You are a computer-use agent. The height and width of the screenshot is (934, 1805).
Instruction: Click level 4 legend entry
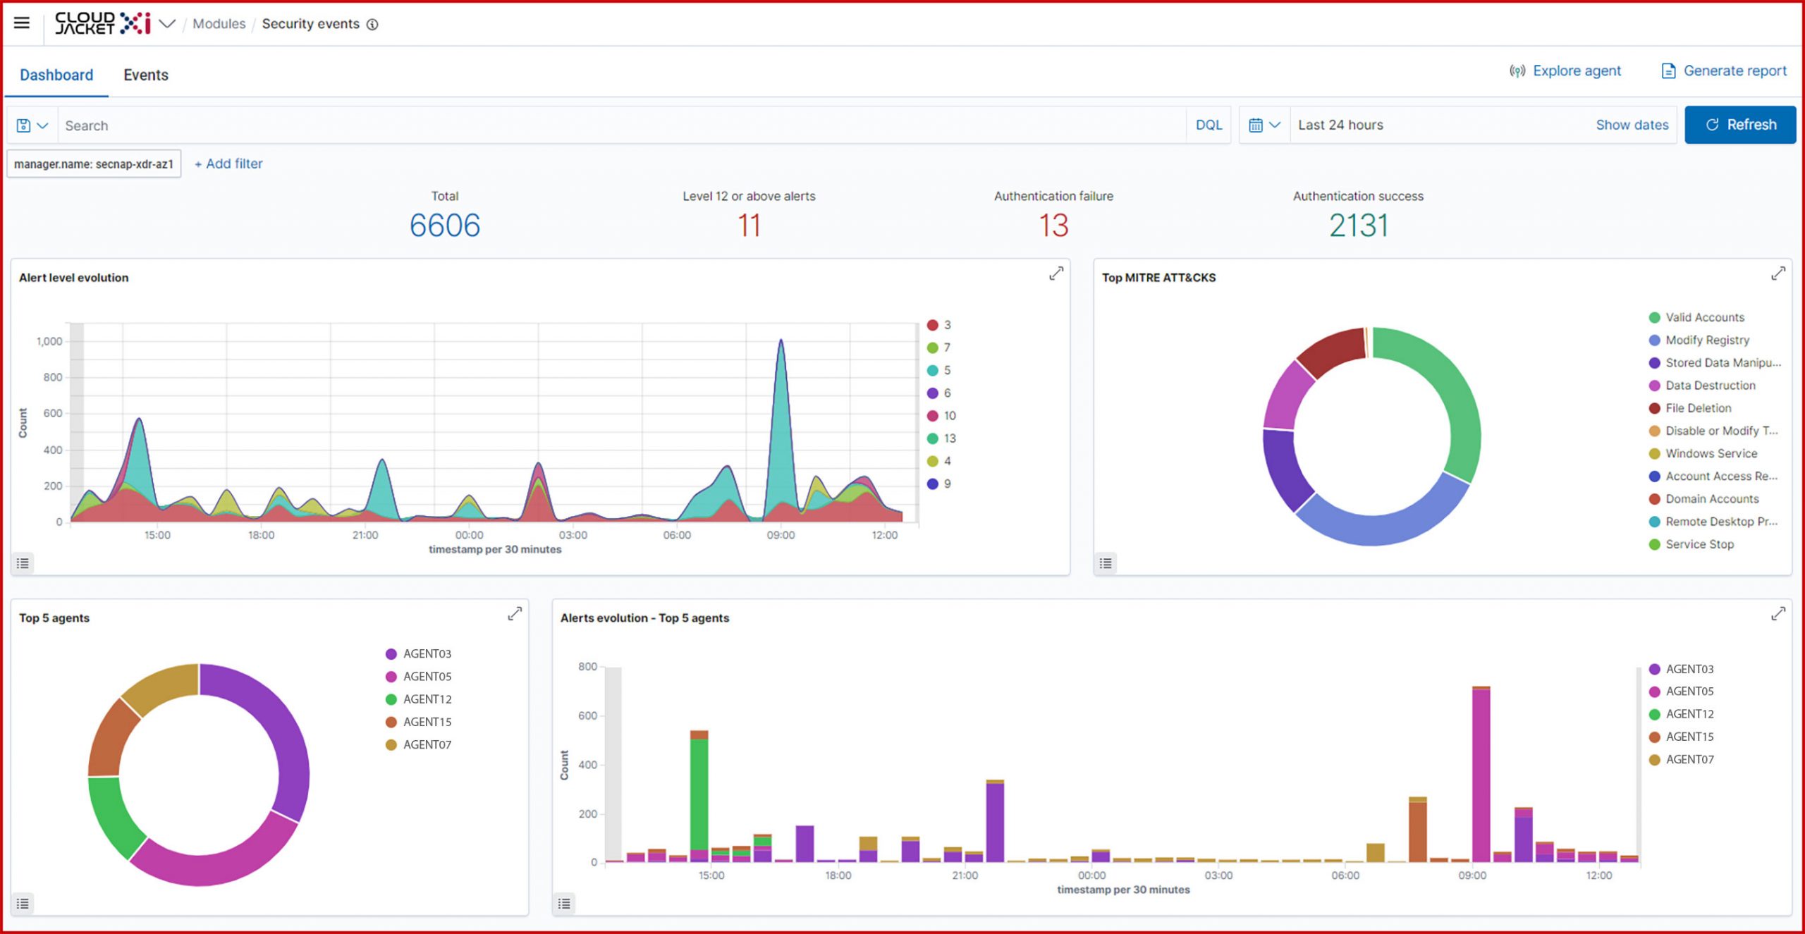(939, 461)
